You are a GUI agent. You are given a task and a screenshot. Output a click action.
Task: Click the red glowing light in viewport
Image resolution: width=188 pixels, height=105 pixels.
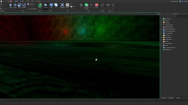(x=66, y=32)
